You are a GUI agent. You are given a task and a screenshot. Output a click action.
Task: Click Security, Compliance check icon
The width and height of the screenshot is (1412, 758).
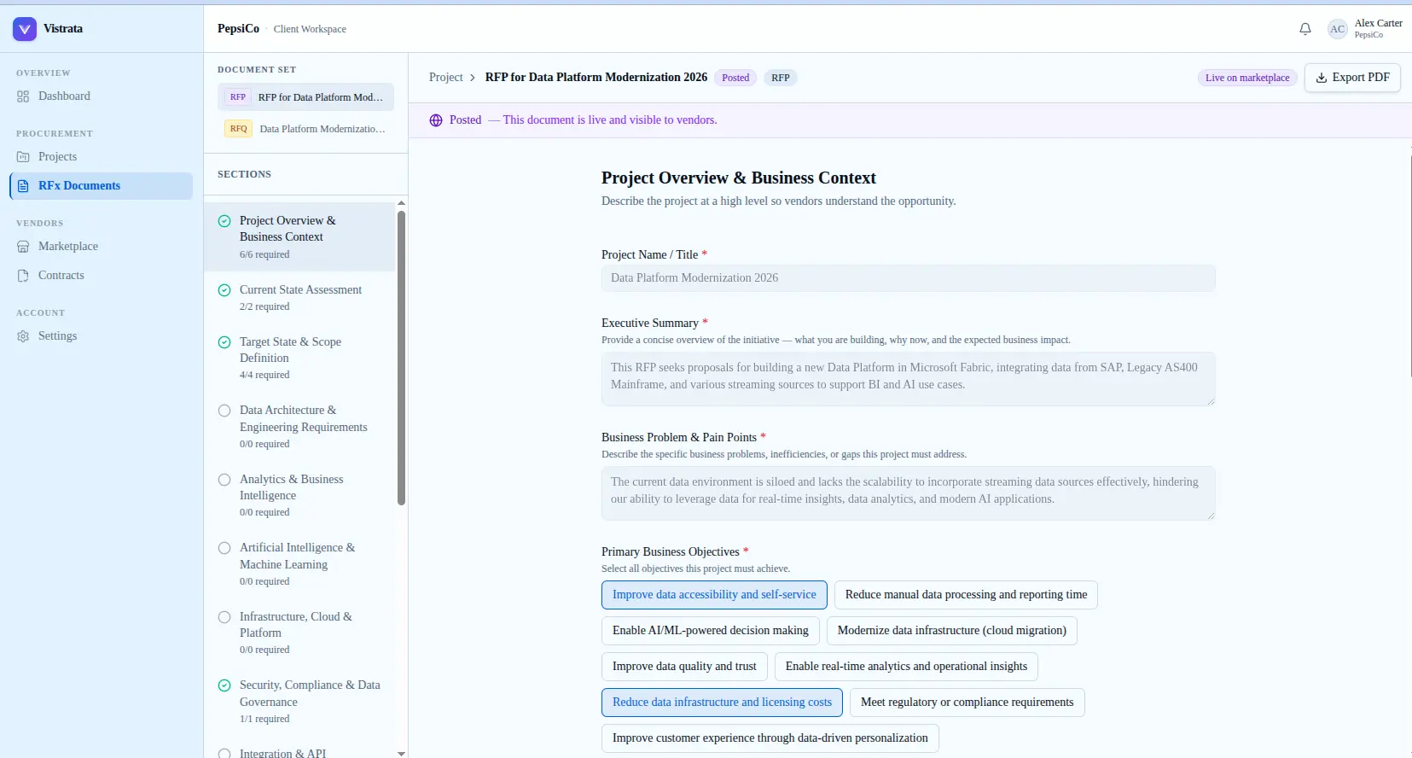coord(224,685)
